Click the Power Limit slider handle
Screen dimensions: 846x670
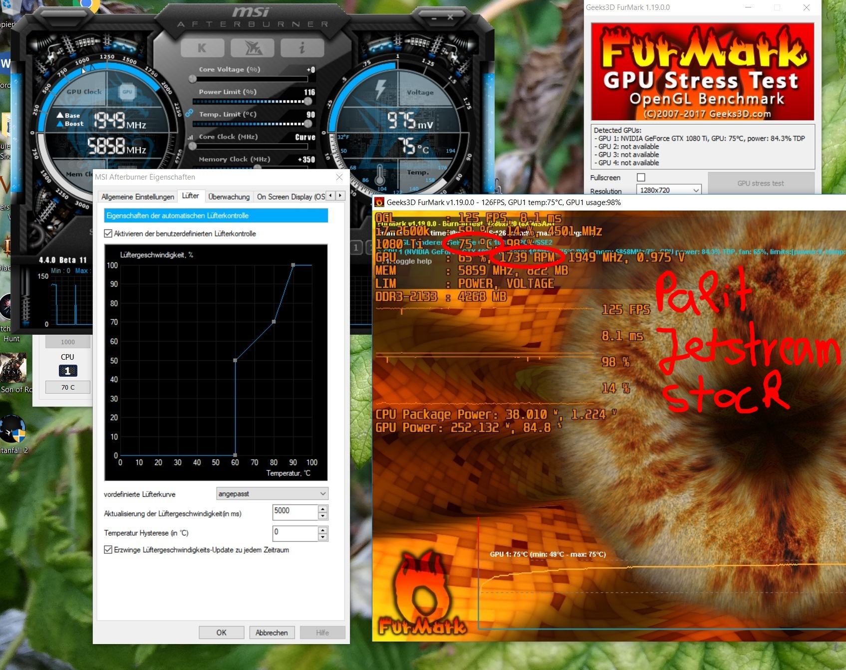pos(308,101)
